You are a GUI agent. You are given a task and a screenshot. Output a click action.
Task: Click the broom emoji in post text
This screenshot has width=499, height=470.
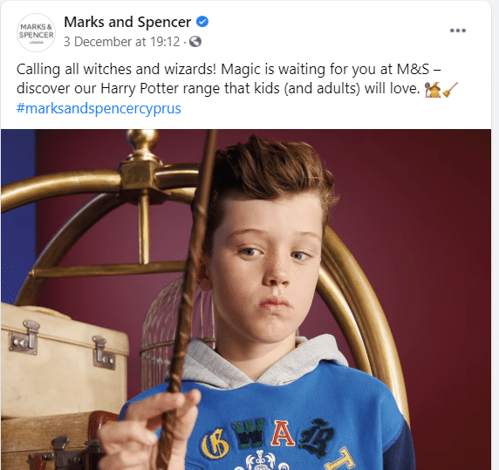450,89
